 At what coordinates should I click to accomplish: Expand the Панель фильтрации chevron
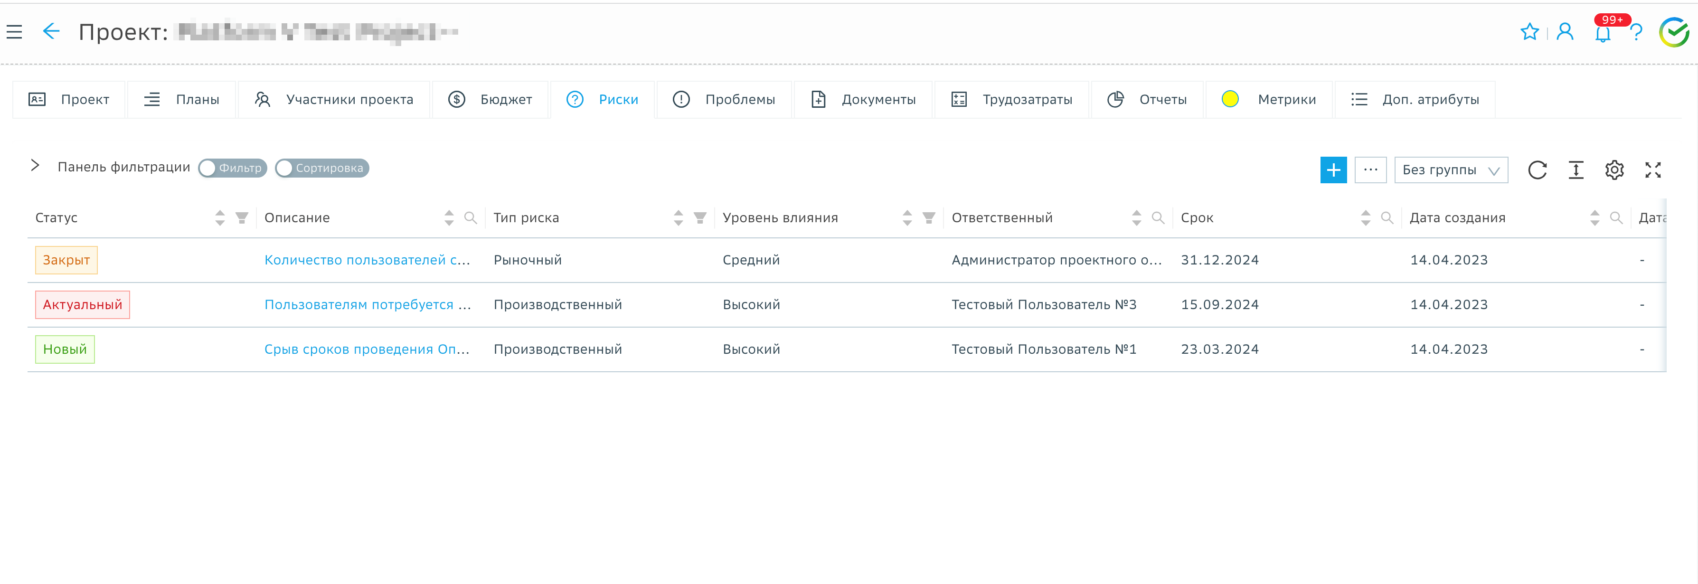tap(36, 165)
